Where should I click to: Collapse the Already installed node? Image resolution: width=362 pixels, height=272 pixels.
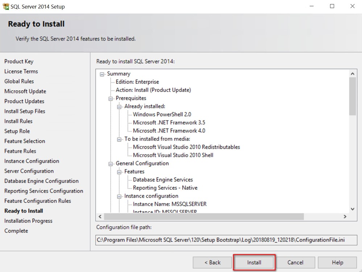point(119,107)
